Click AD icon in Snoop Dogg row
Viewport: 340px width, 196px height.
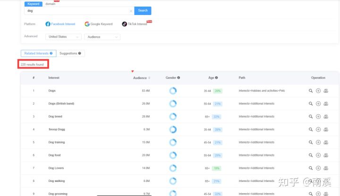point(326,130)
